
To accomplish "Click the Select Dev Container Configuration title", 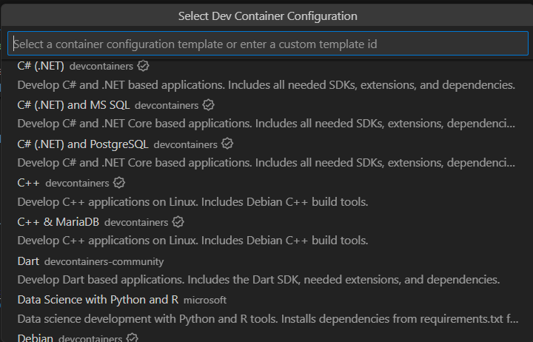I will [268, 16].
